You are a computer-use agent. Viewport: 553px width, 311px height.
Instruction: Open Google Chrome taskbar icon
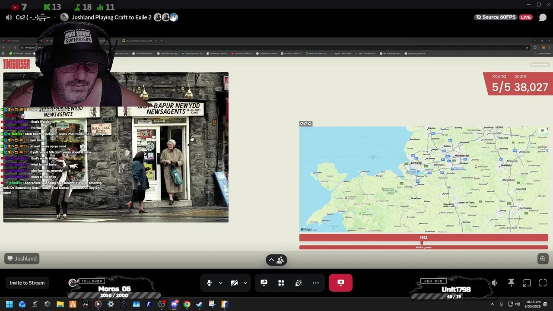pos(187,304)
